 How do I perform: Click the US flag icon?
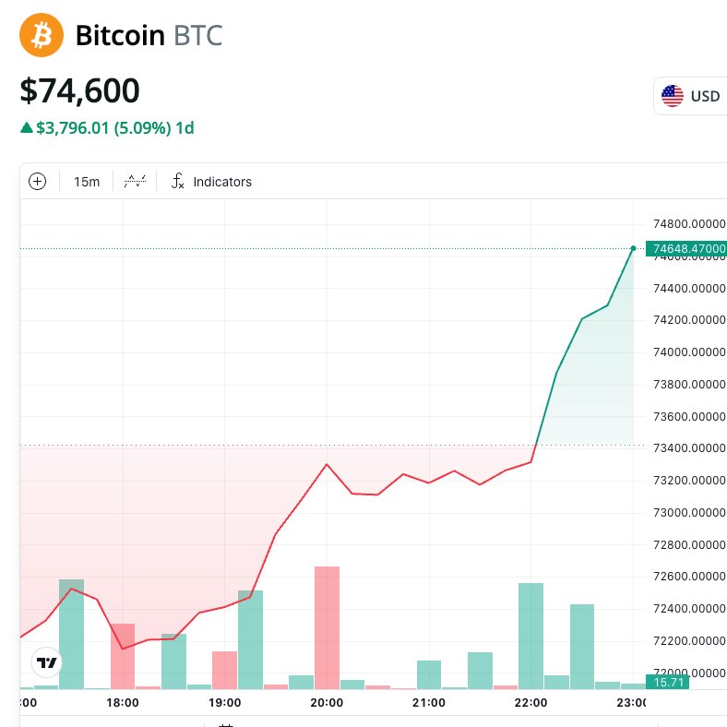(x=673, y=96)
